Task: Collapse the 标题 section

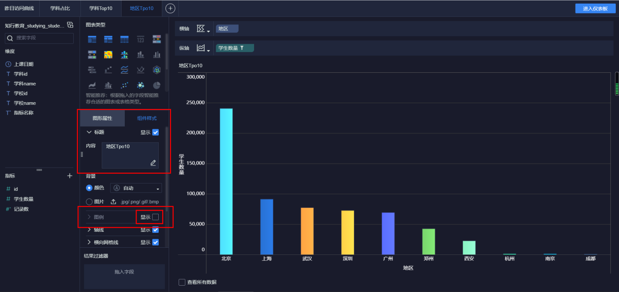Action: (89, 132)
